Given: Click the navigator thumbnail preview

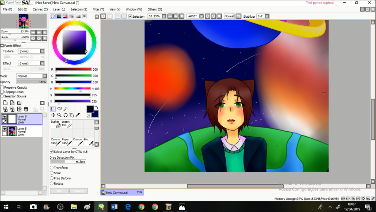Looking at the screenshot, I should (23, 21).
